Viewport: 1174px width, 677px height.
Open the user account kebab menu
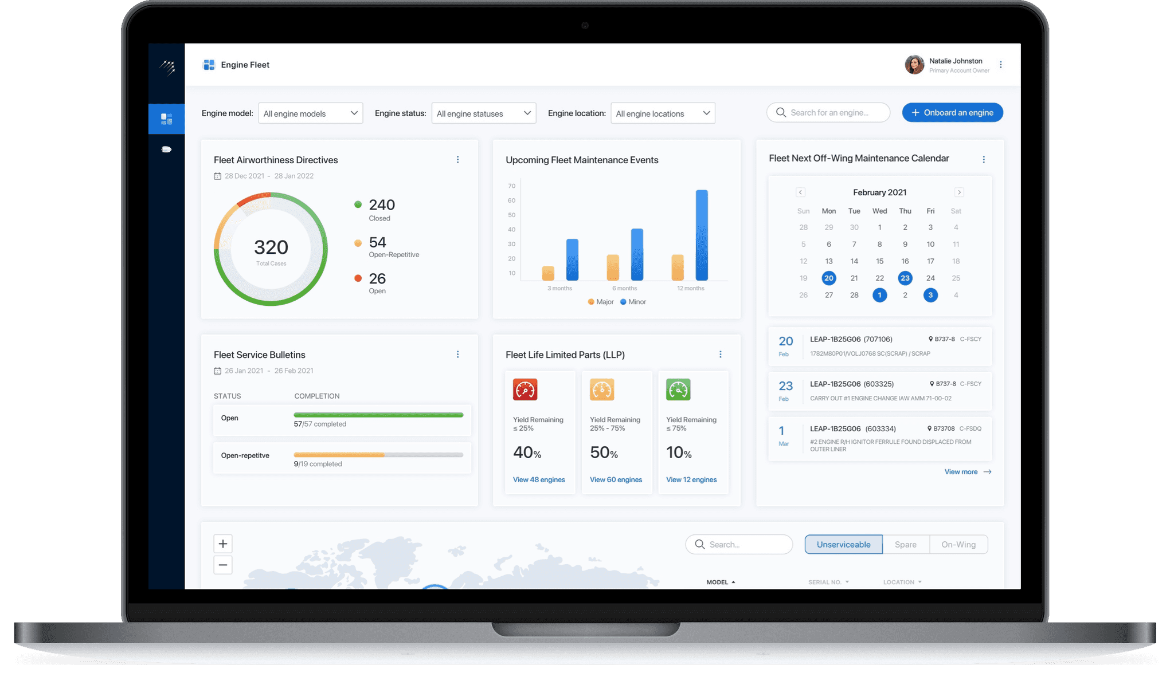(x=1001, y=65)
